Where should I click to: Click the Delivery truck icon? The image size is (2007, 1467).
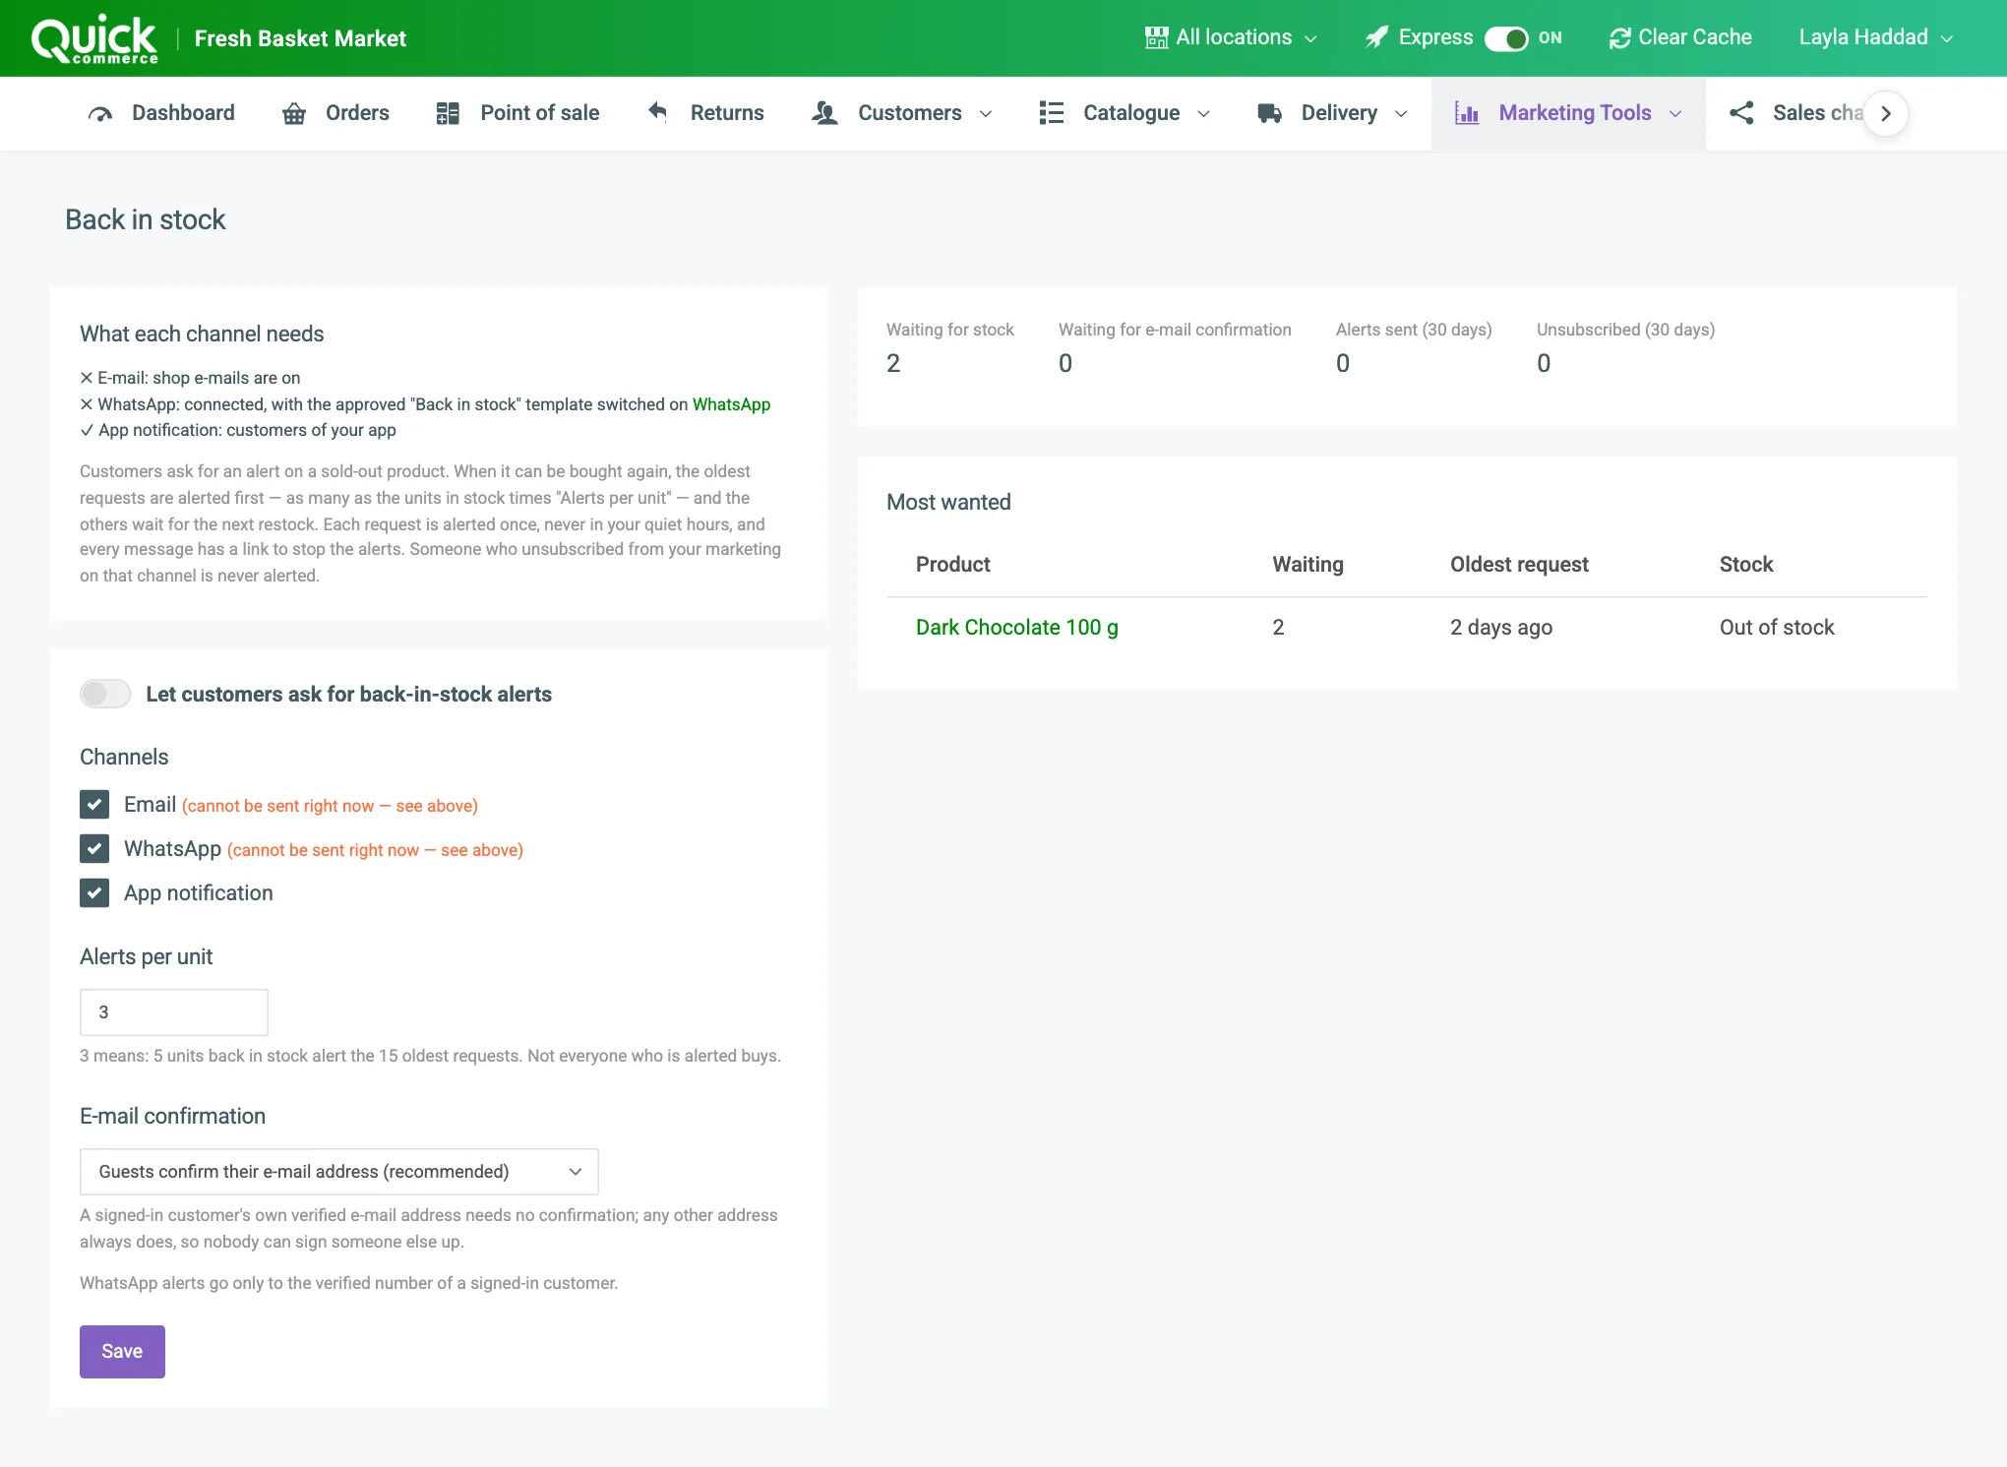tap(1270, 113)
